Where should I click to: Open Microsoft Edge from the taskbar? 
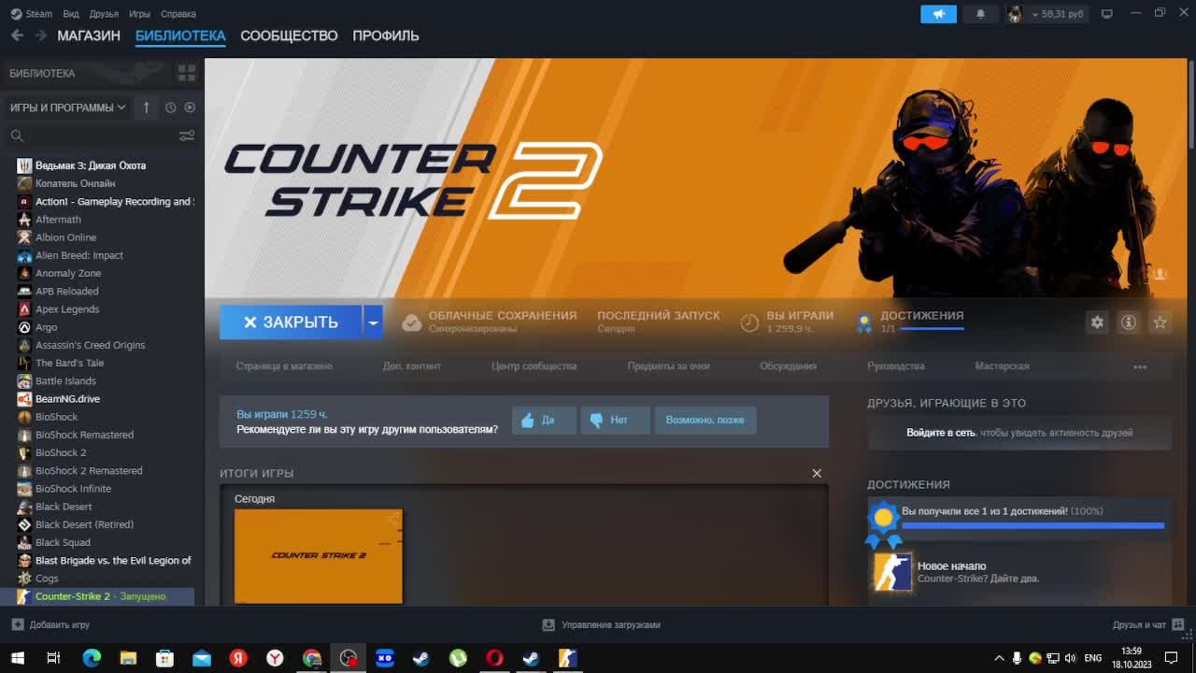(92, 658)
